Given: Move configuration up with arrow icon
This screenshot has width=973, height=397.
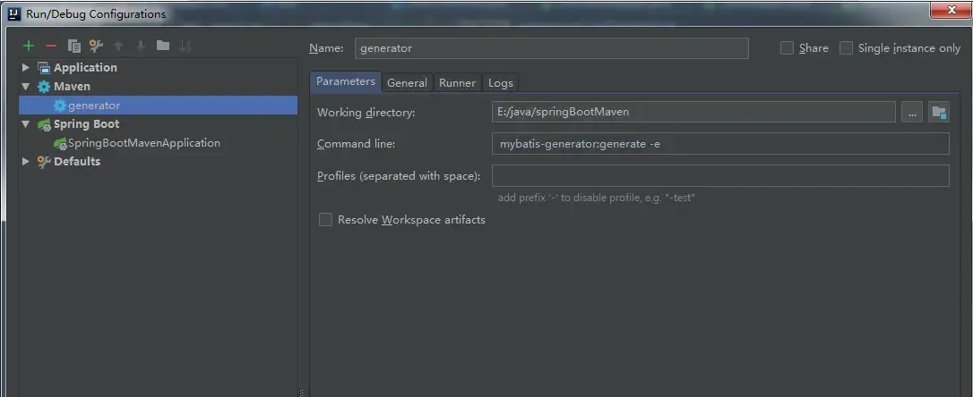Looking at the screenshot, I should pos(118,46).
